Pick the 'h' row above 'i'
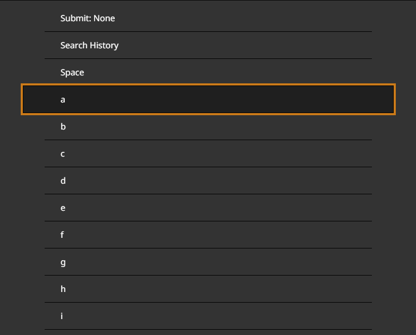 click(207, 289)
